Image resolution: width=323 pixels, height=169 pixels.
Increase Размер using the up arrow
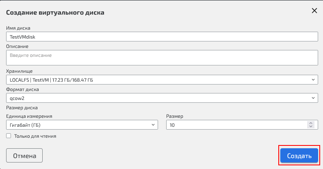[x=311, y=123]
